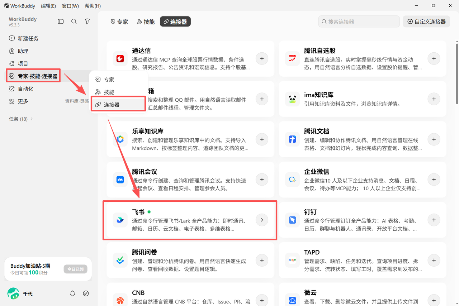Image resolution: width=459 pixels, height=306 pixels.
Task: Focus the 搜索连接器 search field
Action: pos(359,21)
